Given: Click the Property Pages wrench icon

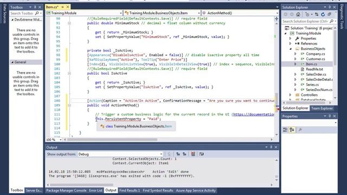Looking at the screenshot, I should (x=300, y=130).
